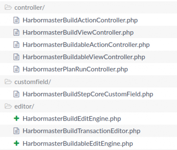Open the added HarbormasterBuildEditEngine.php file

72,119
